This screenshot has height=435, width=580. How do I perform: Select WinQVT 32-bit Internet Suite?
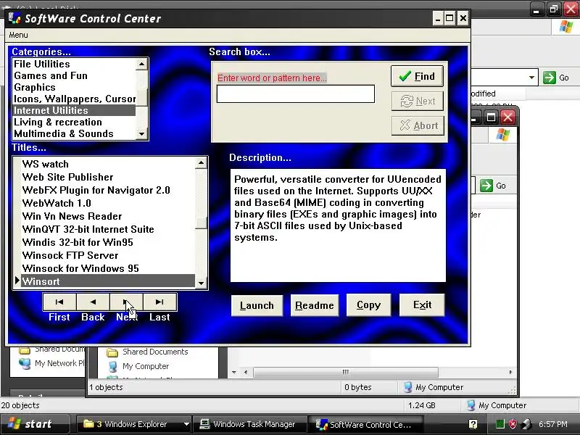coord(107,229)
